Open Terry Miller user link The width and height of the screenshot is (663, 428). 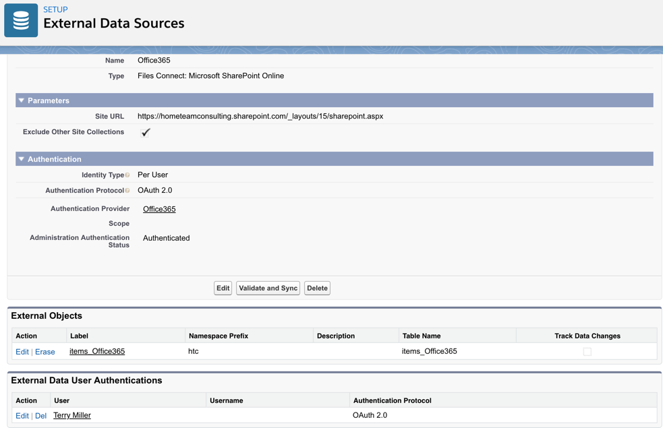coord(72,415)
